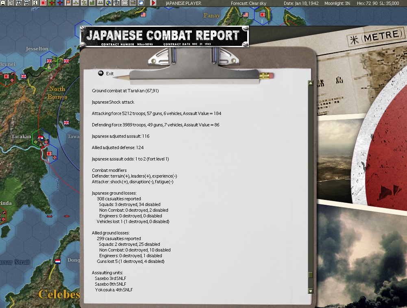Image resolution: width=407 pixels, height=308 pixels.
Task: Click the '299 casualties reported' line
Action: [119, 239]
